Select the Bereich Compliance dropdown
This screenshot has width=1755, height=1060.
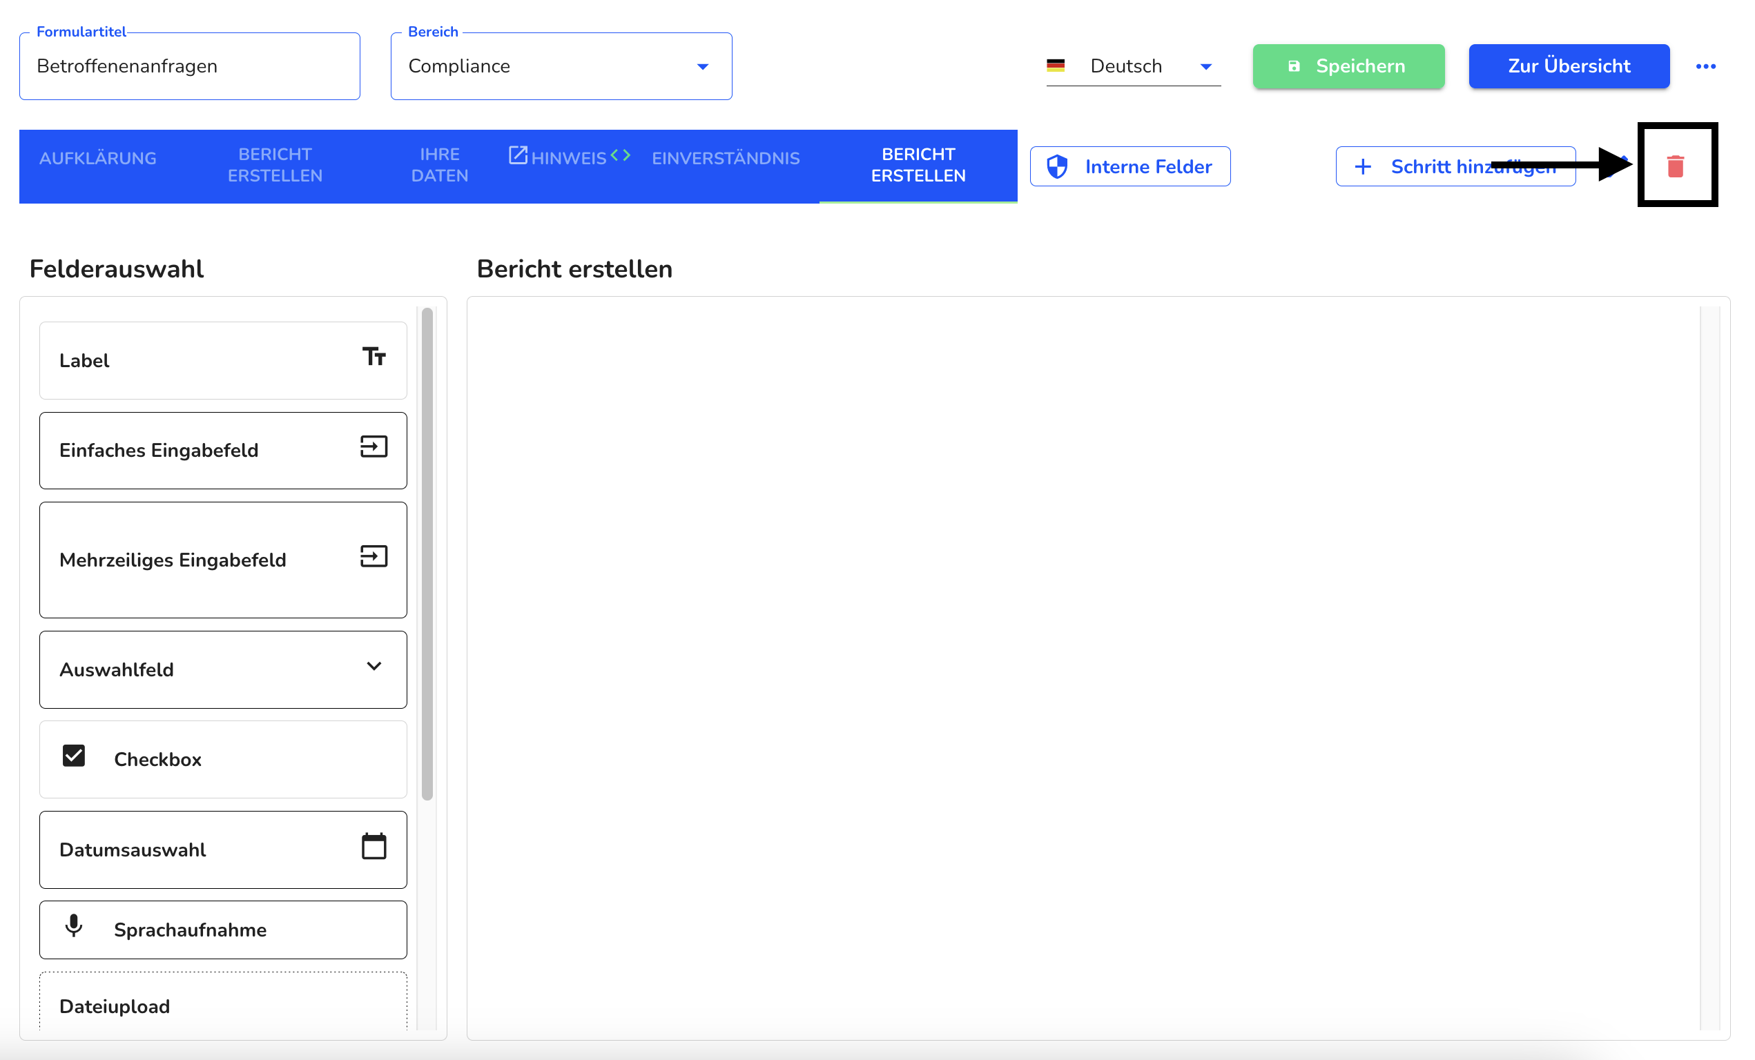pos(561,65)
